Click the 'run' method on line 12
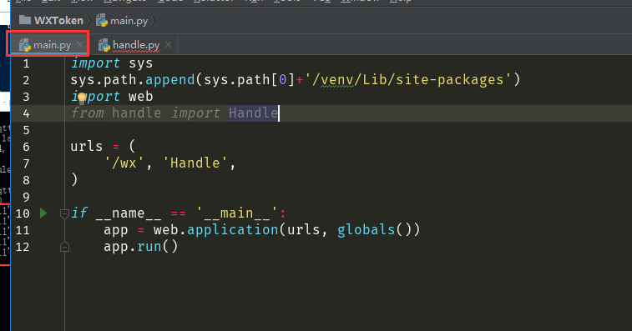Screen dimensions: 632x331 149,247
